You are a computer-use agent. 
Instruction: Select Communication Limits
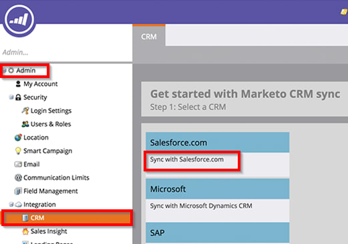click(x=56, y=177)
